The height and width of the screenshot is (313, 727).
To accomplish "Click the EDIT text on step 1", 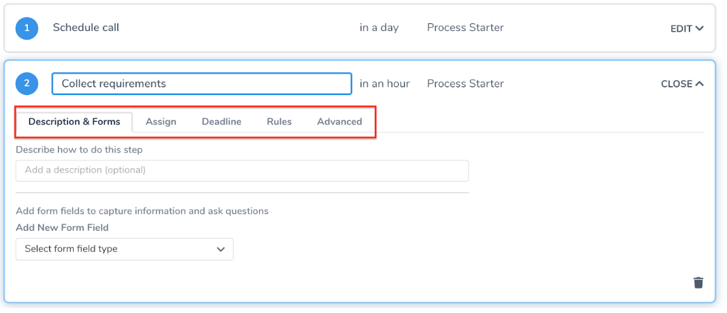I will tap(681, 28).
